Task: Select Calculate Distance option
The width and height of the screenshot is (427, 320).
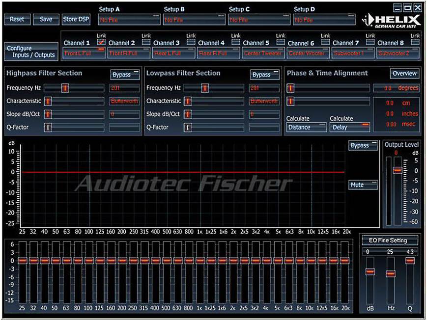Action: 306,127
